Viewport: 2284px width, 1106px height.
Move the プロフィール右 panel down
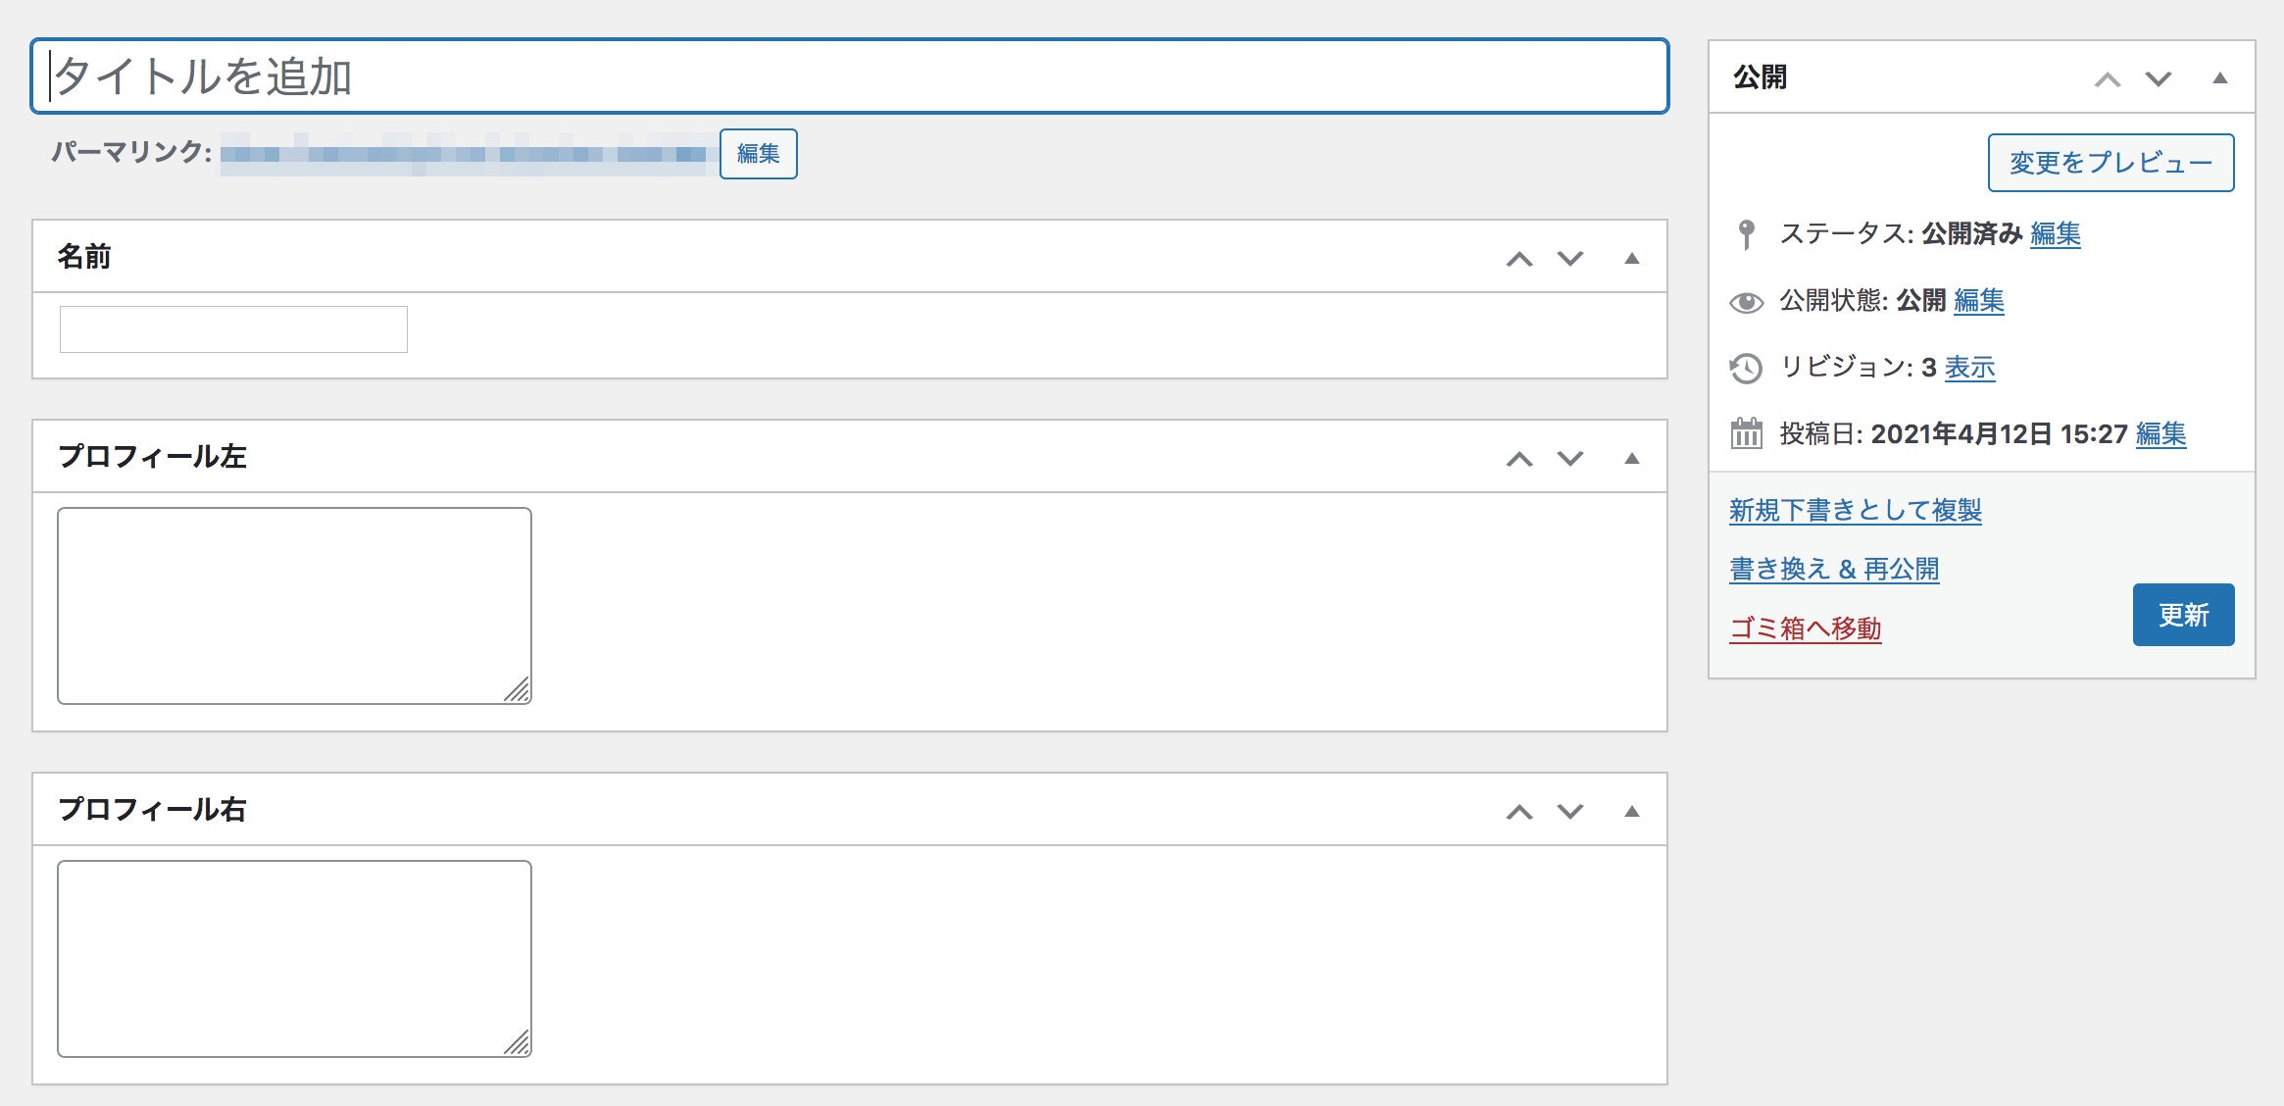coord(1570,812)
